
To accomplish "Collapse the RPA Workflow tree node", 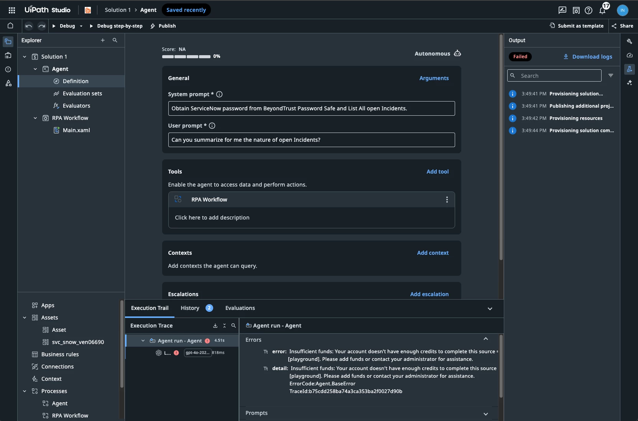I will [x=35, y=118].
